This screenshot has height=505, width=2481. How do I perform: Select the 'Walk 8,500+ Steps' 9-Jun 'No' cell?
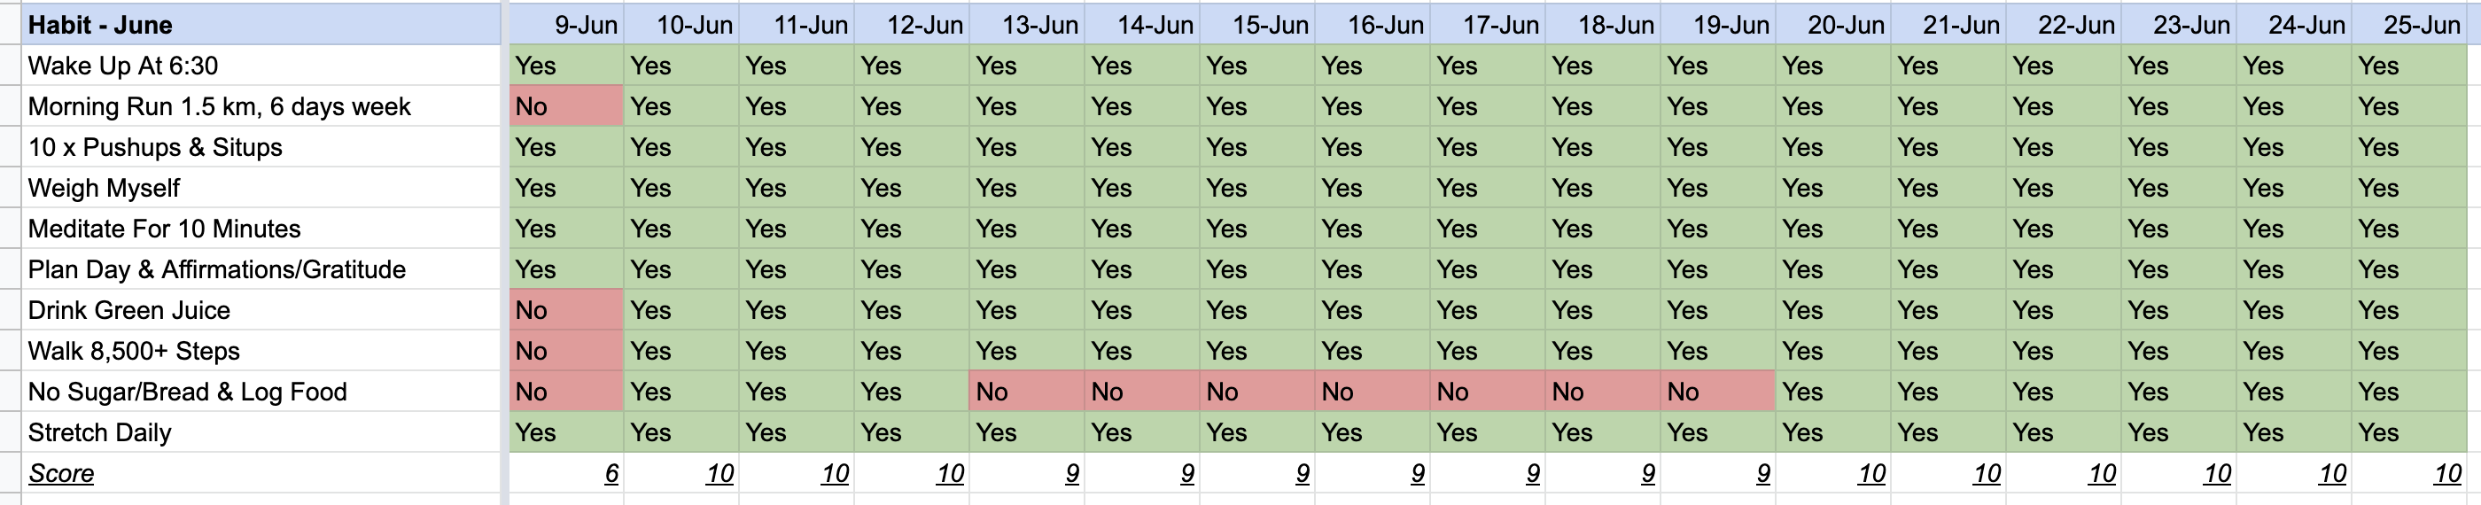coord(566,351)
